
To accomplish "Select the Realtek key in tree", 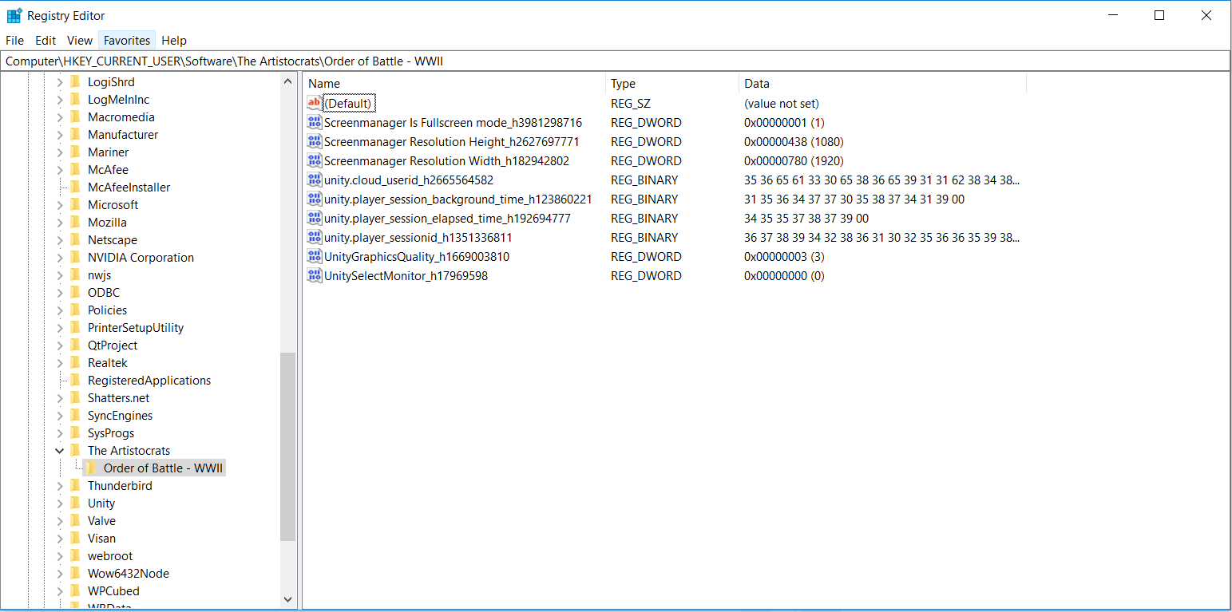I will point(108,362).
